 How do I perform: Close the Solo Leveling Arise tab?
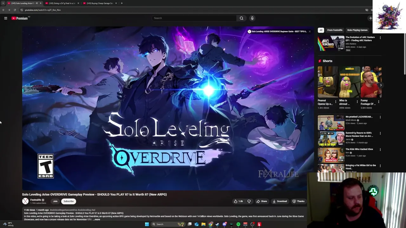coord(40,3)
